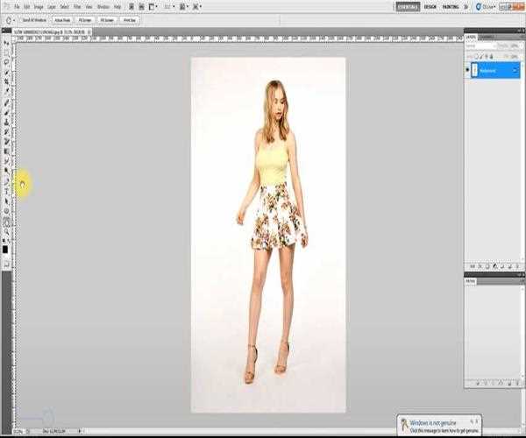Hide the Background layer eye icon
The height and width of the screenshot is (438, 526).
(468, 67)
